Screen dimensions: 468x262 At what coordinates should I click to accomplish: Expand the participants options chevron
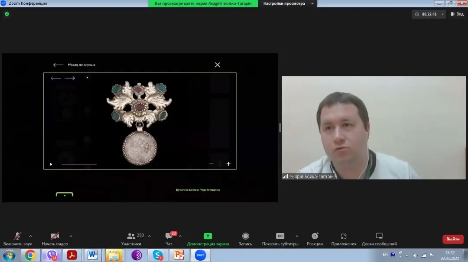pyautogui.click(x=149, y=236)
